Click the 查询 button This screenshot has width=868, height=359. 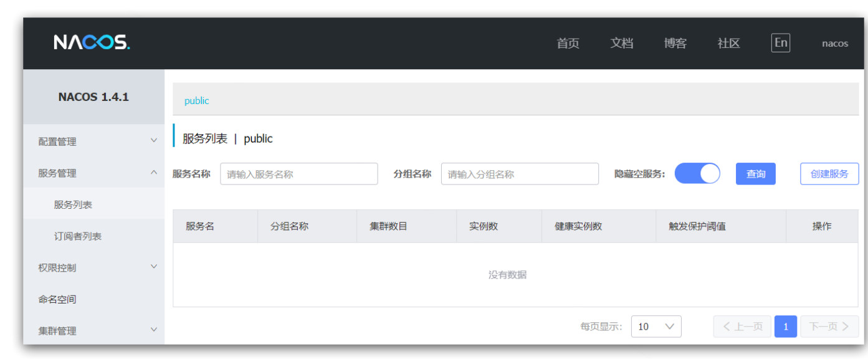pyautogui.click(x=756, y=174)
